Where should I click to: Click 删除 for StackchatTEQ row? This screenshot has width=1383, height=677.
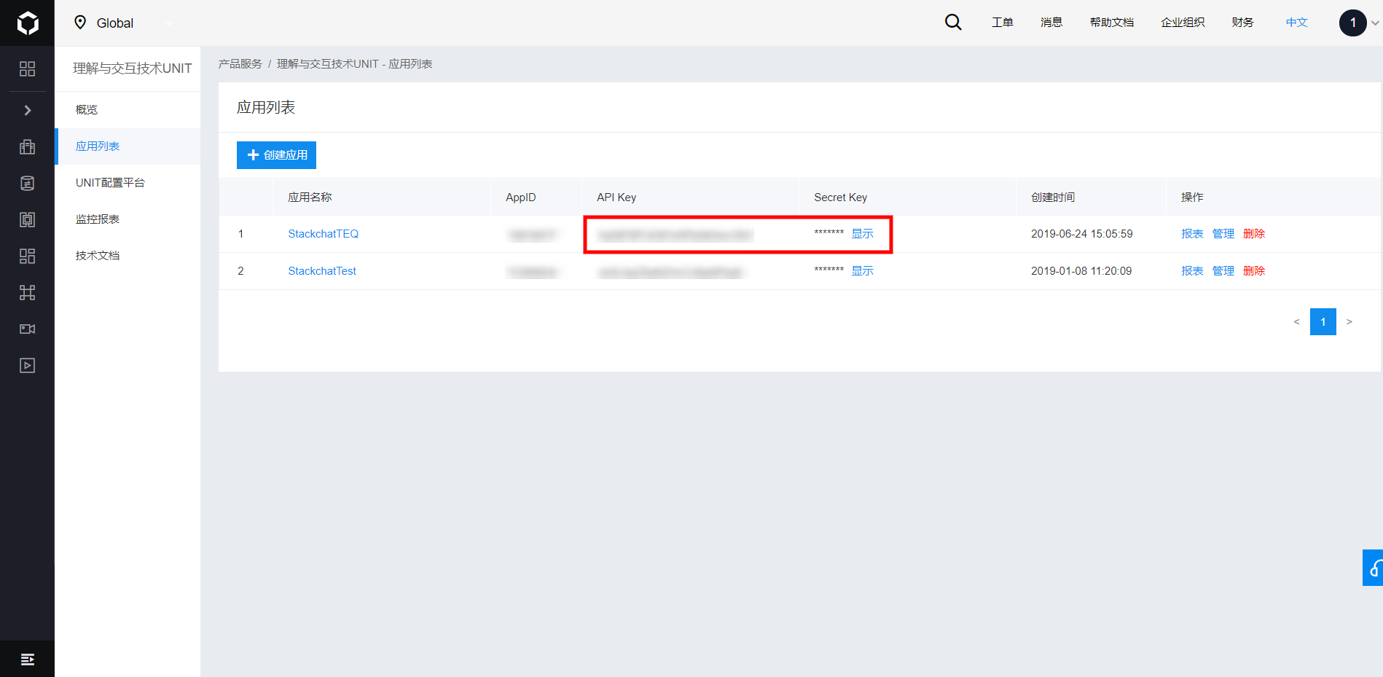point(1254,234)
